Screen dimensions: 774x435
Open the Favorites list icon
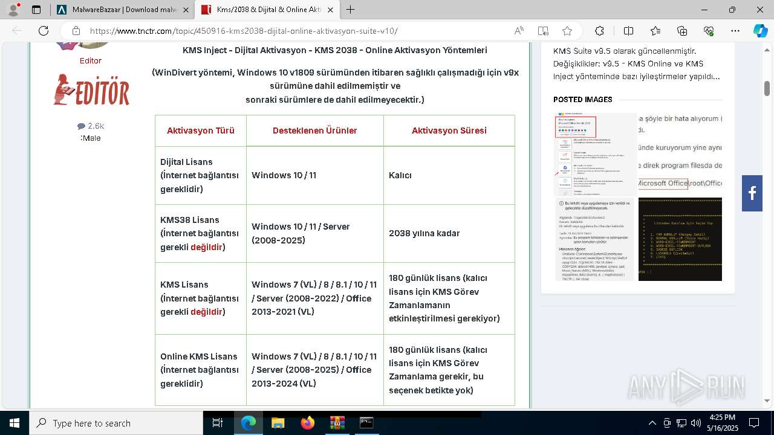(x=655, y=31)
